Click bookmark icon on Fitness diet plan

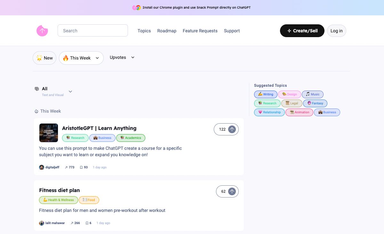tap(87, 223)
